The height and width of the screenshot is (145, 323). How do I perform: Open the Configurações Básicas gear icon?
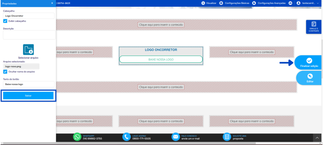click(x=221, y=3)
